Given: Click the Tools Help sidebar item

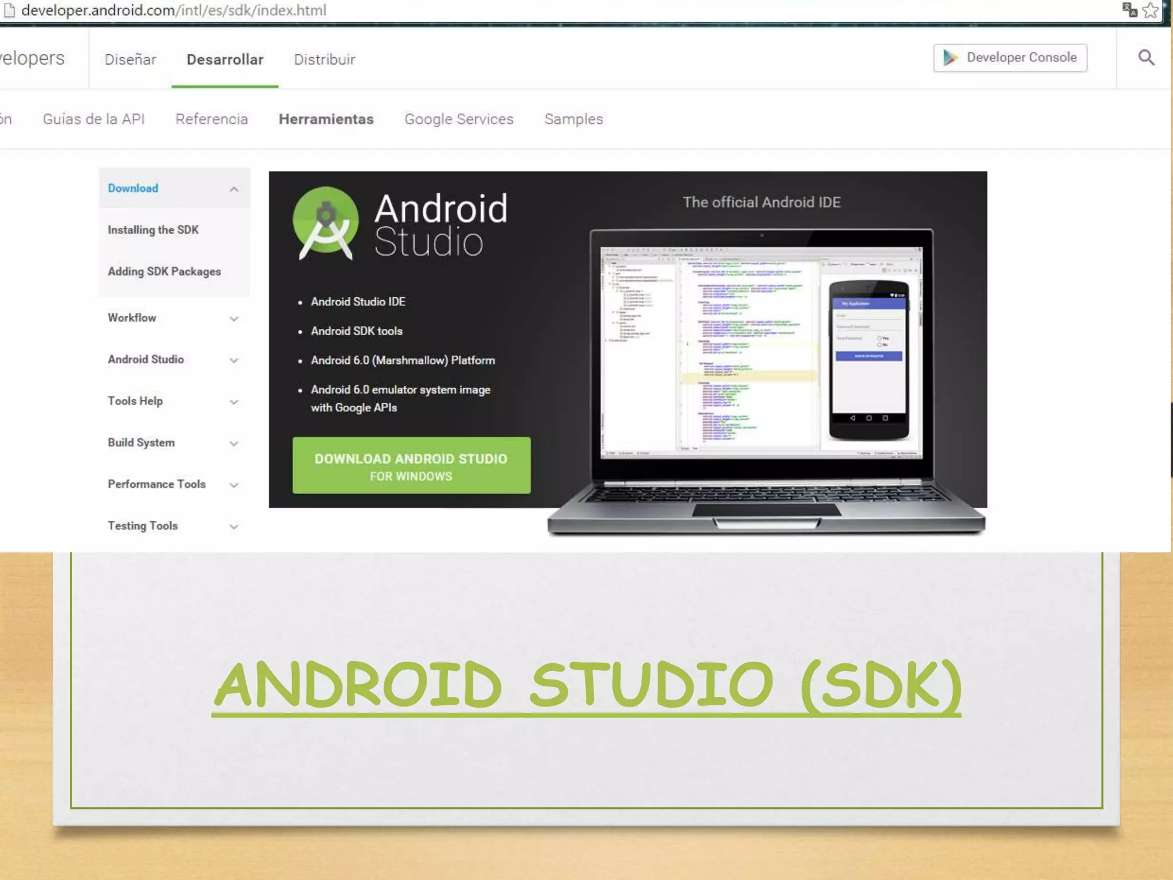Looking at the screenshot, I should click(135, 401).
